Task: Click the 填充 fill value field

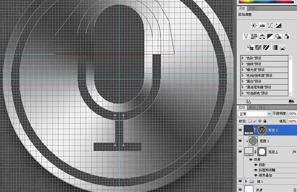Action: click(x=292, y=121)
